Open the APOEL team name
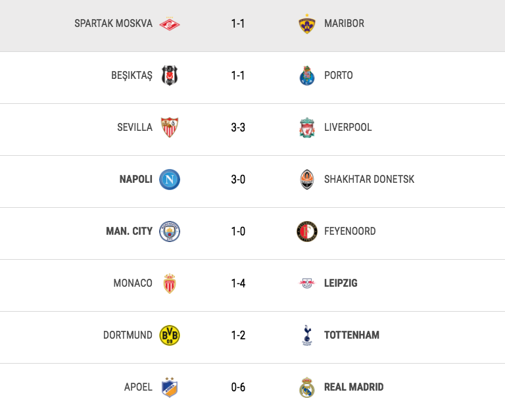 click(138, 387)
